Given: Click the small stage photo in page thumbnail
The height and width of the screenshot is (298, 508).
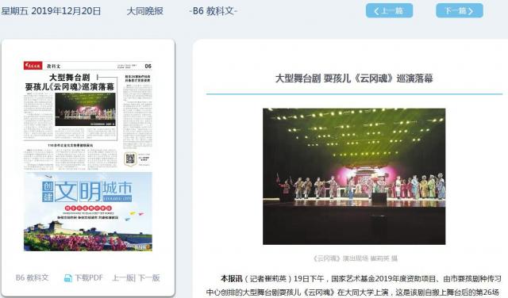Looking at the screenshot, I should tap(85, 109).
